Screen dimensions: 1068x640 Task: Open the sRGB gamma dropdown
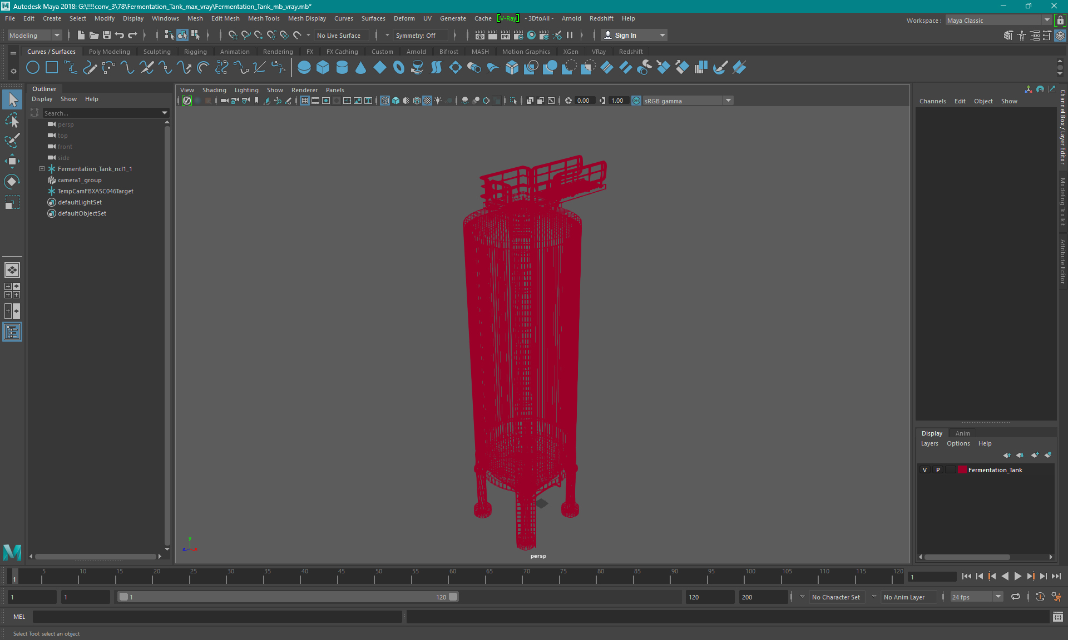click(688, 101)
